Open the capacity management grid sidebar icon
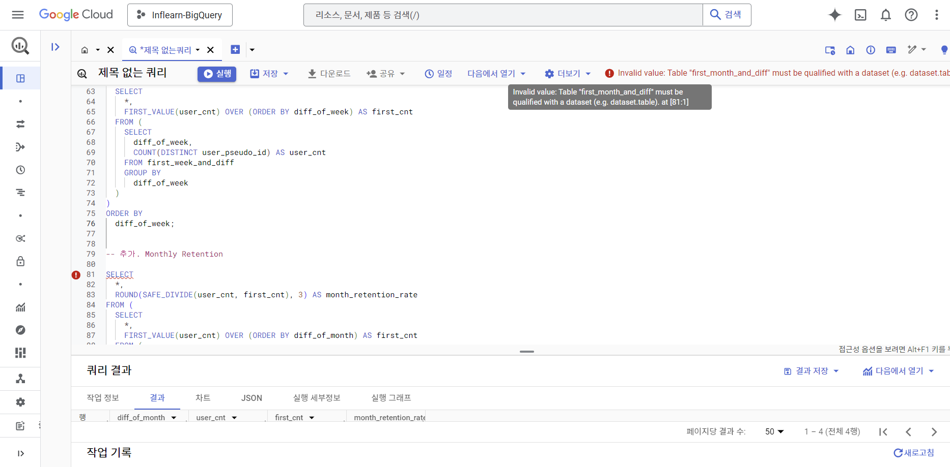The image size is (950, 467). pos(20,353)
